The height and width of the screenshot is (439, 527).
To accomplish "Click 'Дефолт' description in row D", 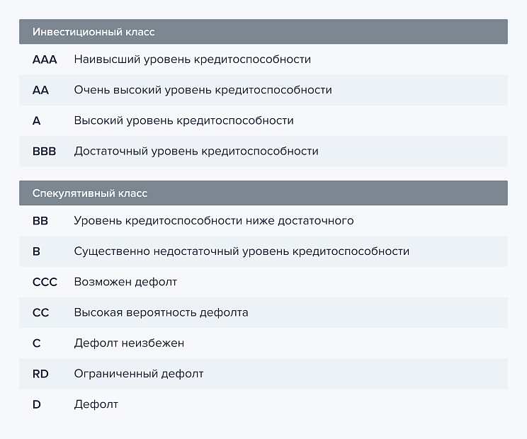I will click(96, 404).
